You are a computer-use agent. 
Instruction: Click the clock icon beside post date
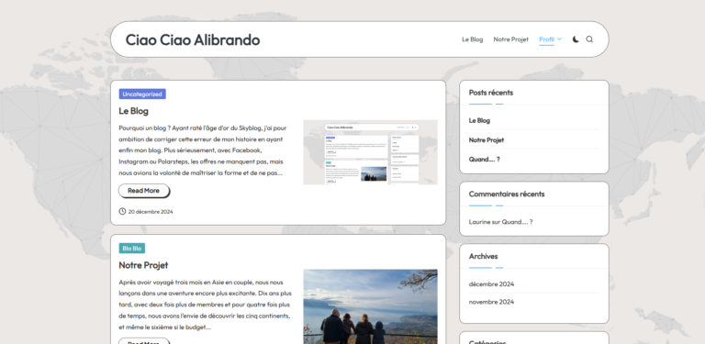coord(122,211)
